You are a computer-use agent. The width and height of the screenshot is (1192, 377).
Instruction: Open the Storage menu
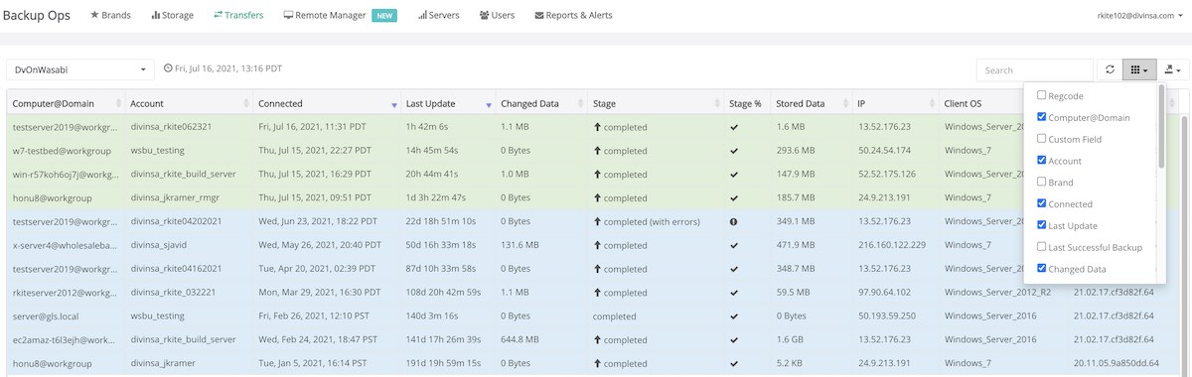click(x=172, y=15)
